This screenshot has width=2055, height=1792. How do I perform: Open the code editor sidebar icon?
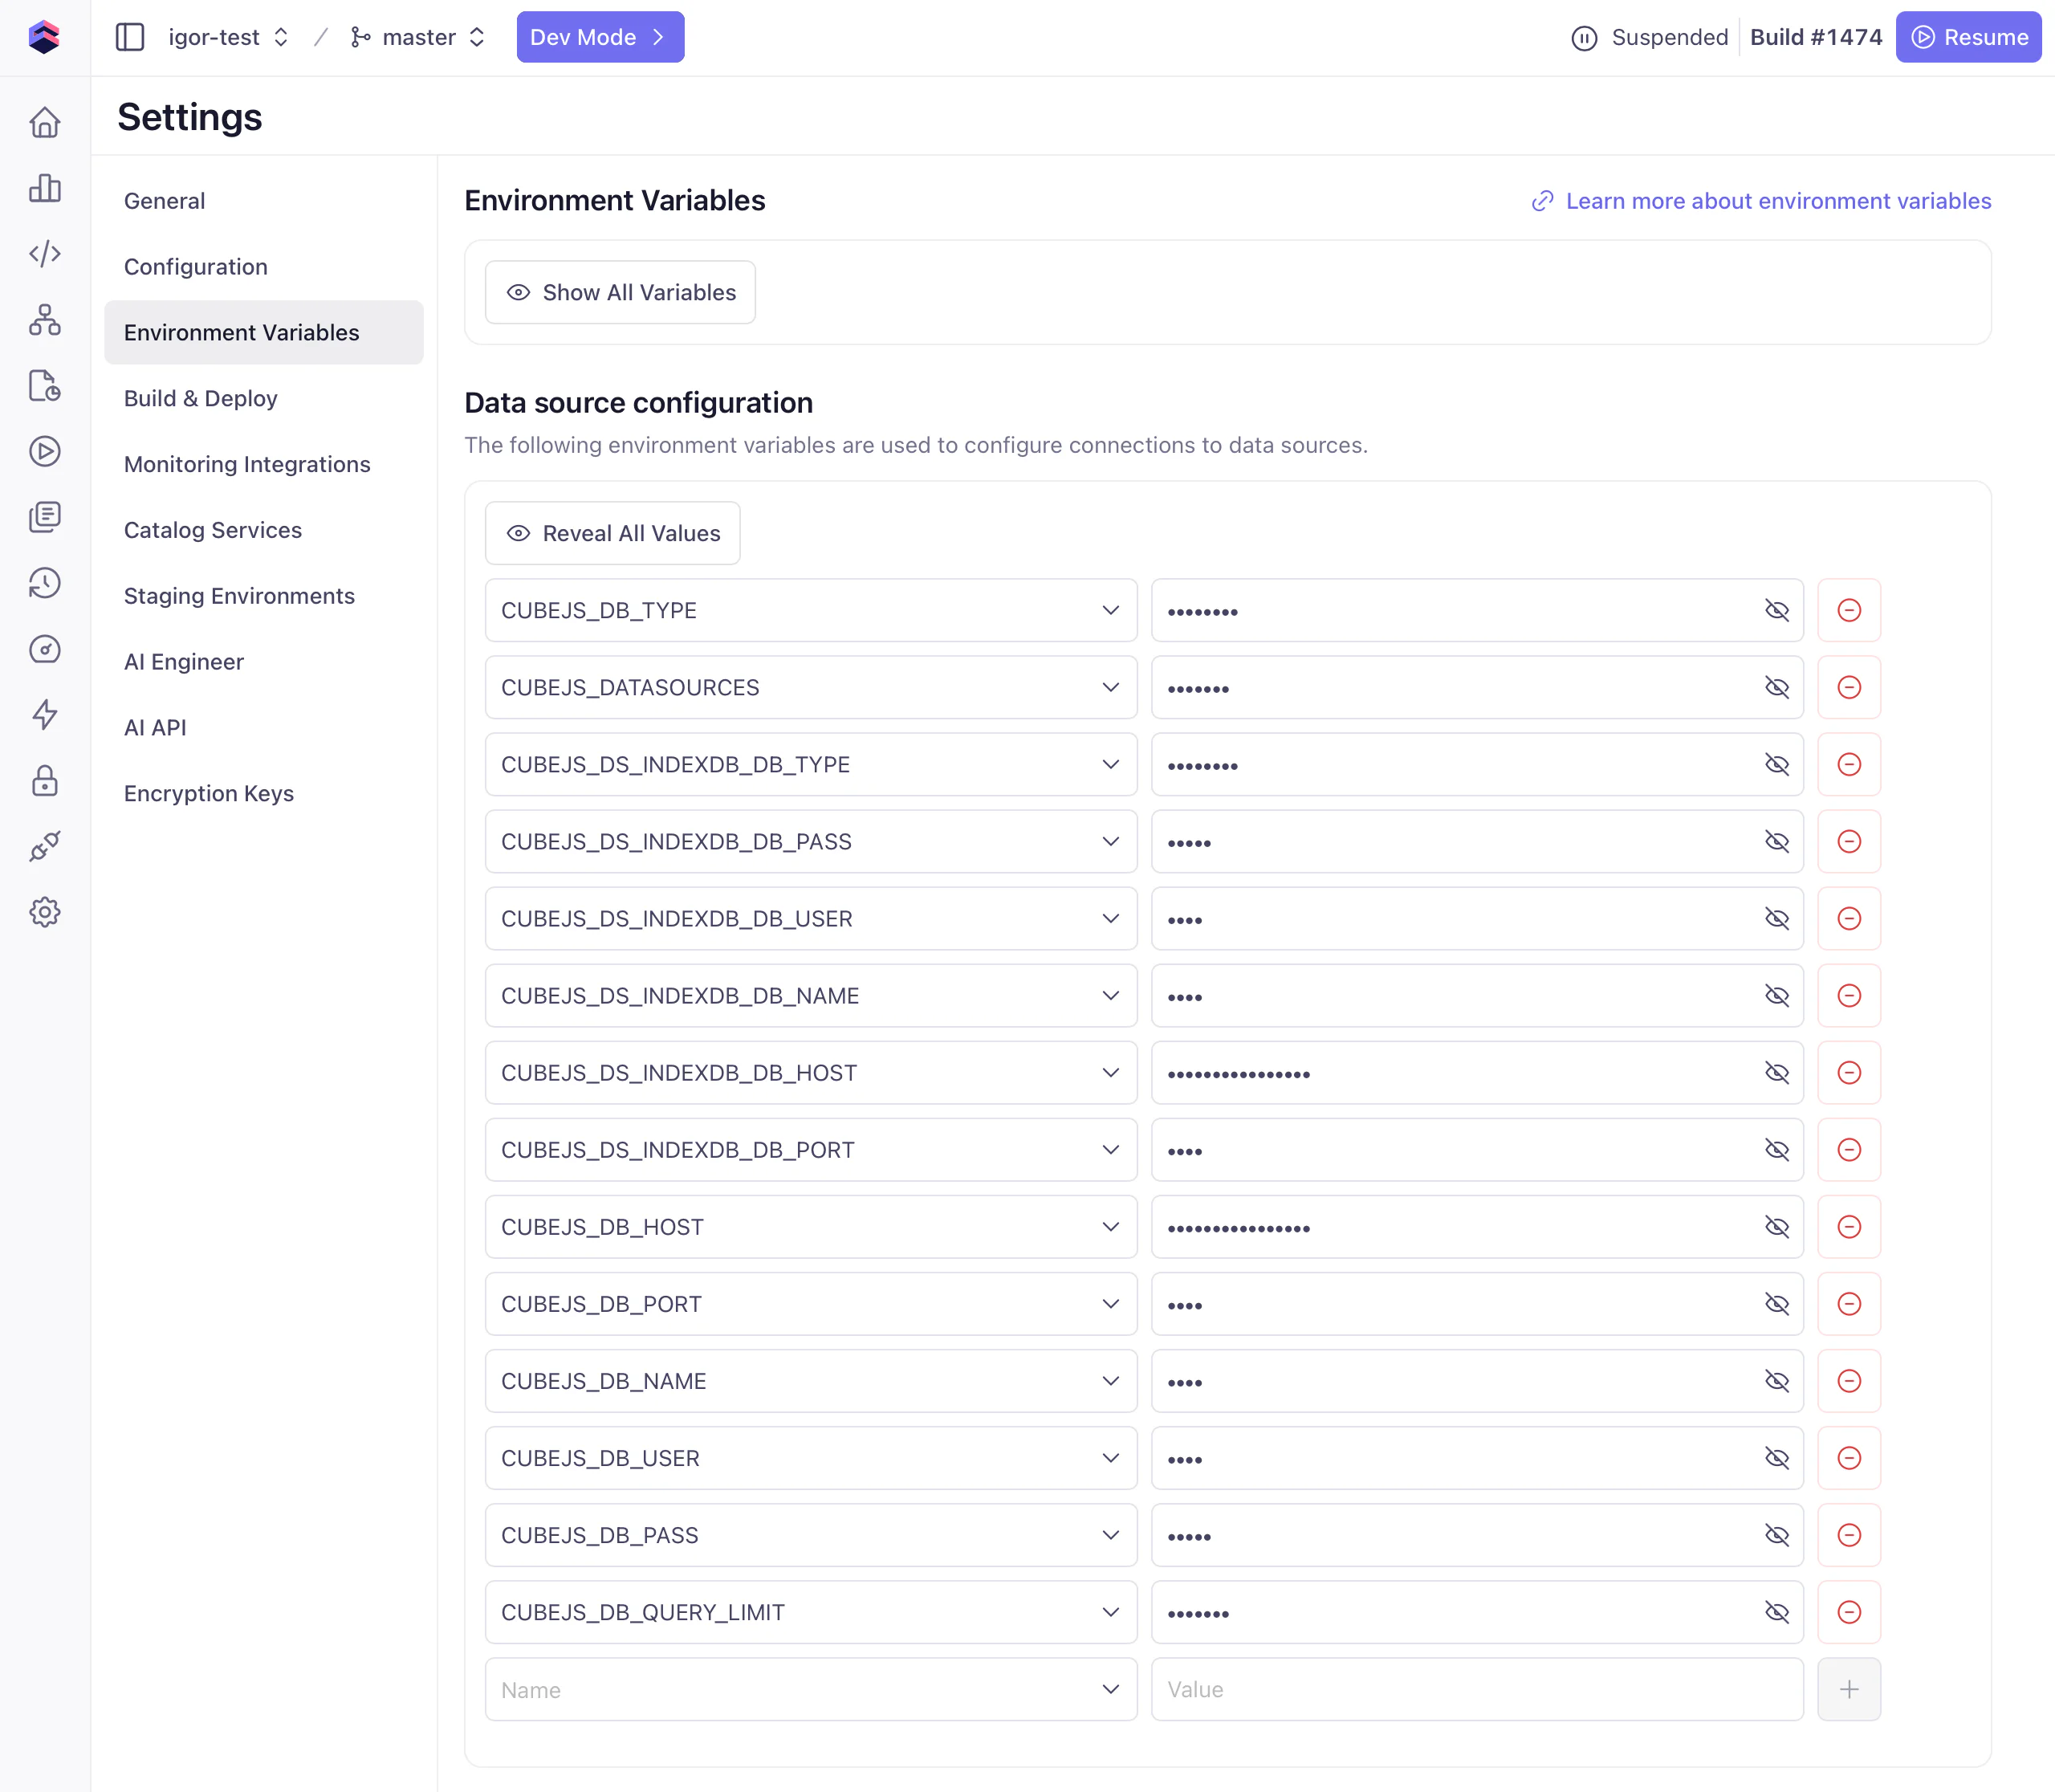tap(45, 254)
